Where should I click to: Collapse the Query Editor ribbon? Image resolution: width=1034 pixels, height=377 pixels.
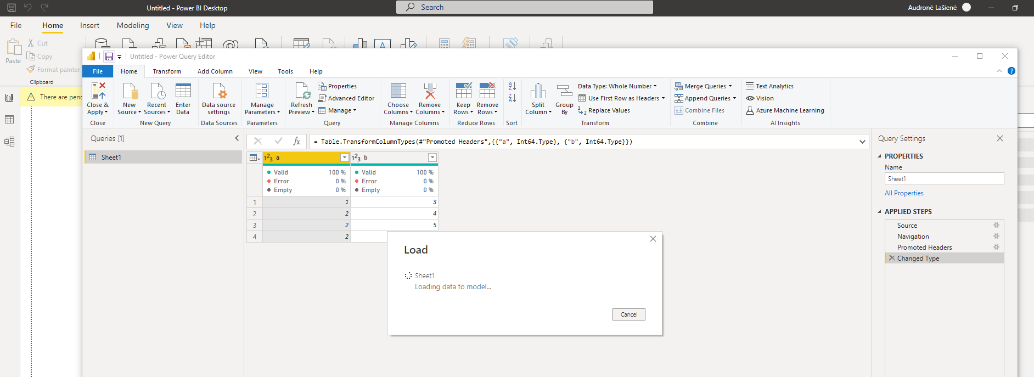coord(999,71)
